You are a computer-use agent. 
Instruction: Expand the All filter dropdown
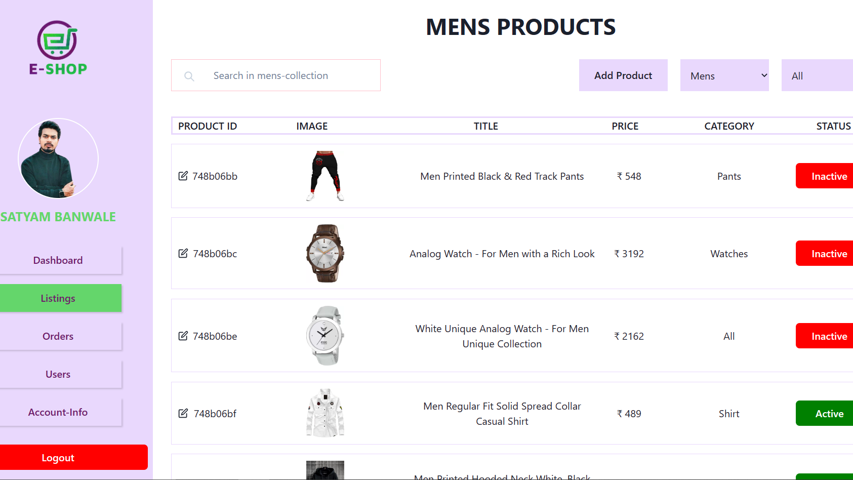click(817, 75)
